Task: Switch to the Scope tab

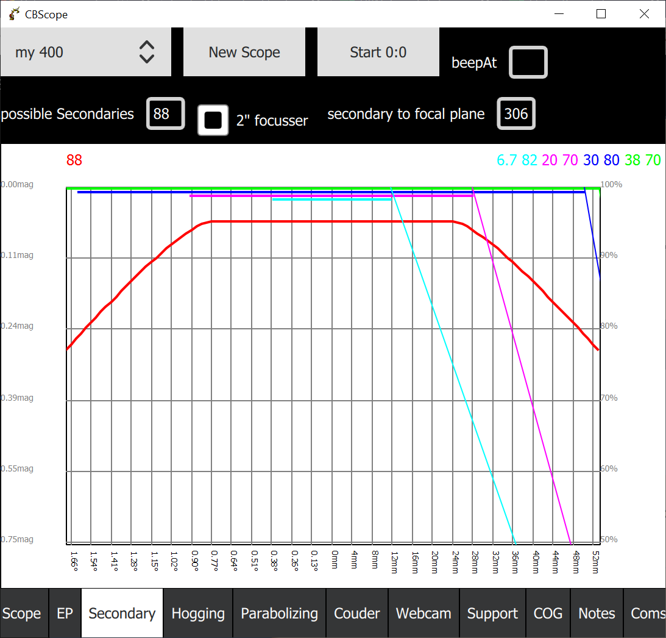Action: 24,613
